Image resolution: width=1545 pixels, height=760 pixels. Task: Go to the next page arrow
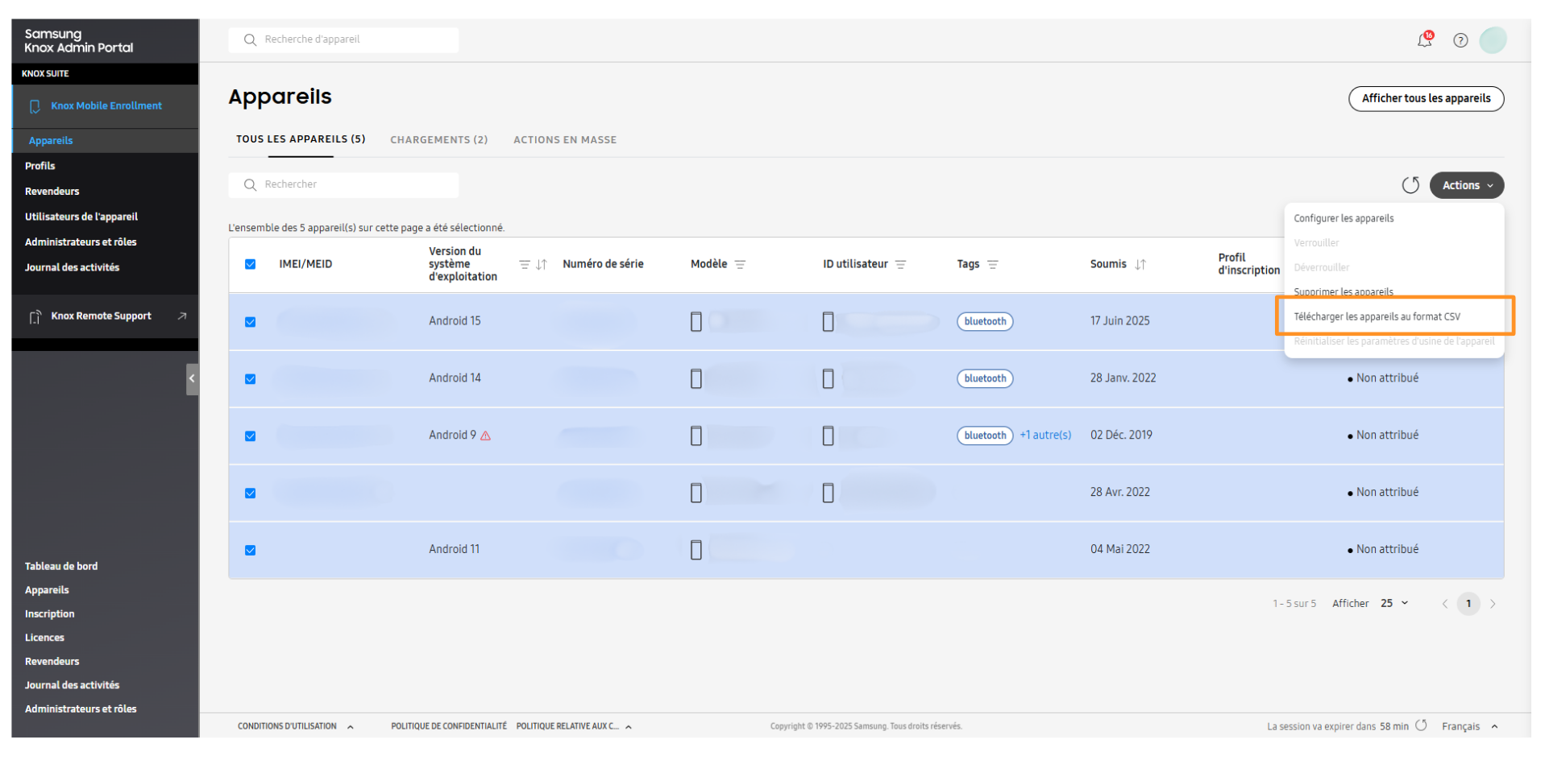(x=1493, y=604)
